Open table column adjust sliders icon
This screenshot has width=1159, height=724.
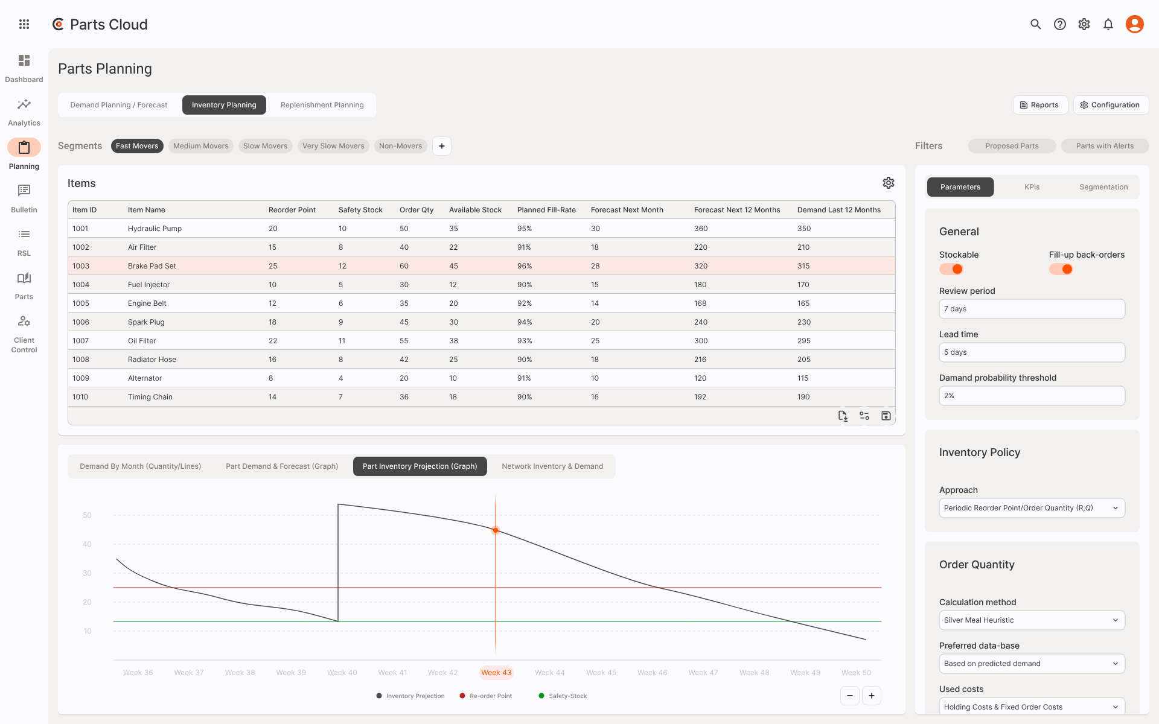864,416
